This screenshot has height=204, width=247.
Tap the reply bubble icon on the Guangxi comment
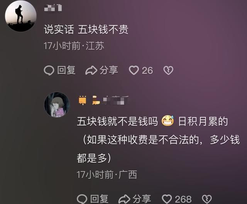(82, 199)
